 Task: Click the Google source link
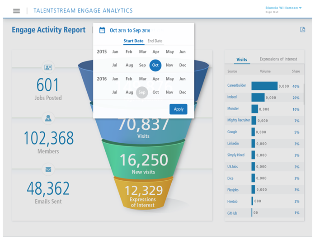(232, 132)
